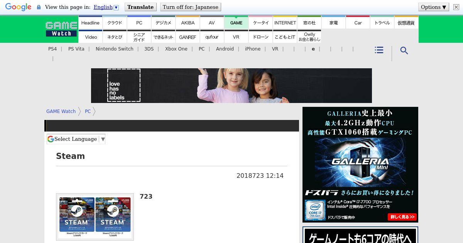Go to the Xbox One category link
The height and width of the screenshot is (243, 463).
pyautogui.click(x=176, y=49)
